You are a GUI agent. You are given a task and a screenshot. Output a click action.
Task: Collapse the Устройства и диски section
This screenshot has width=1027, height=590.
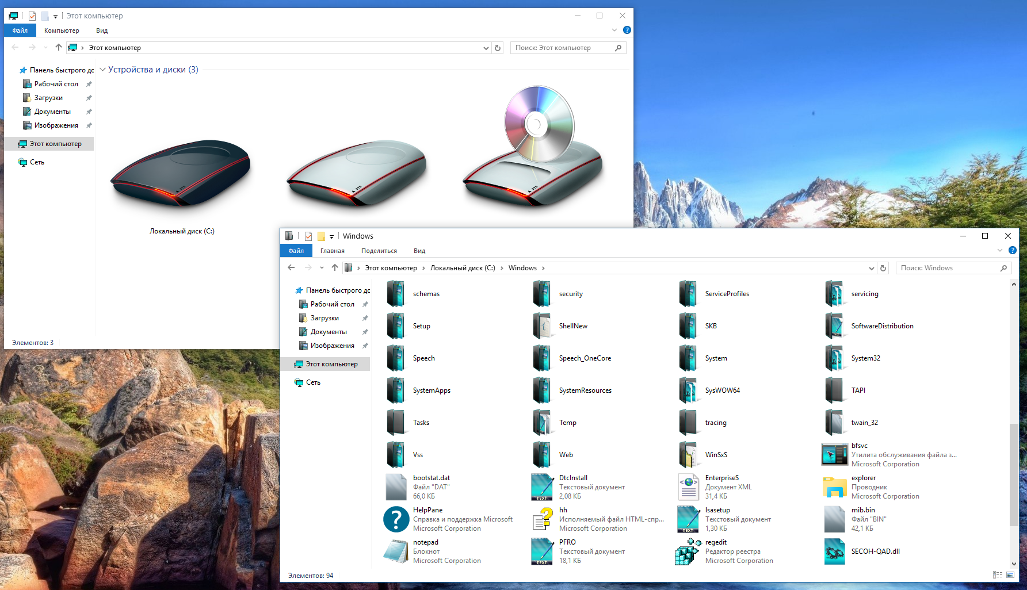[x=102, y=69]
